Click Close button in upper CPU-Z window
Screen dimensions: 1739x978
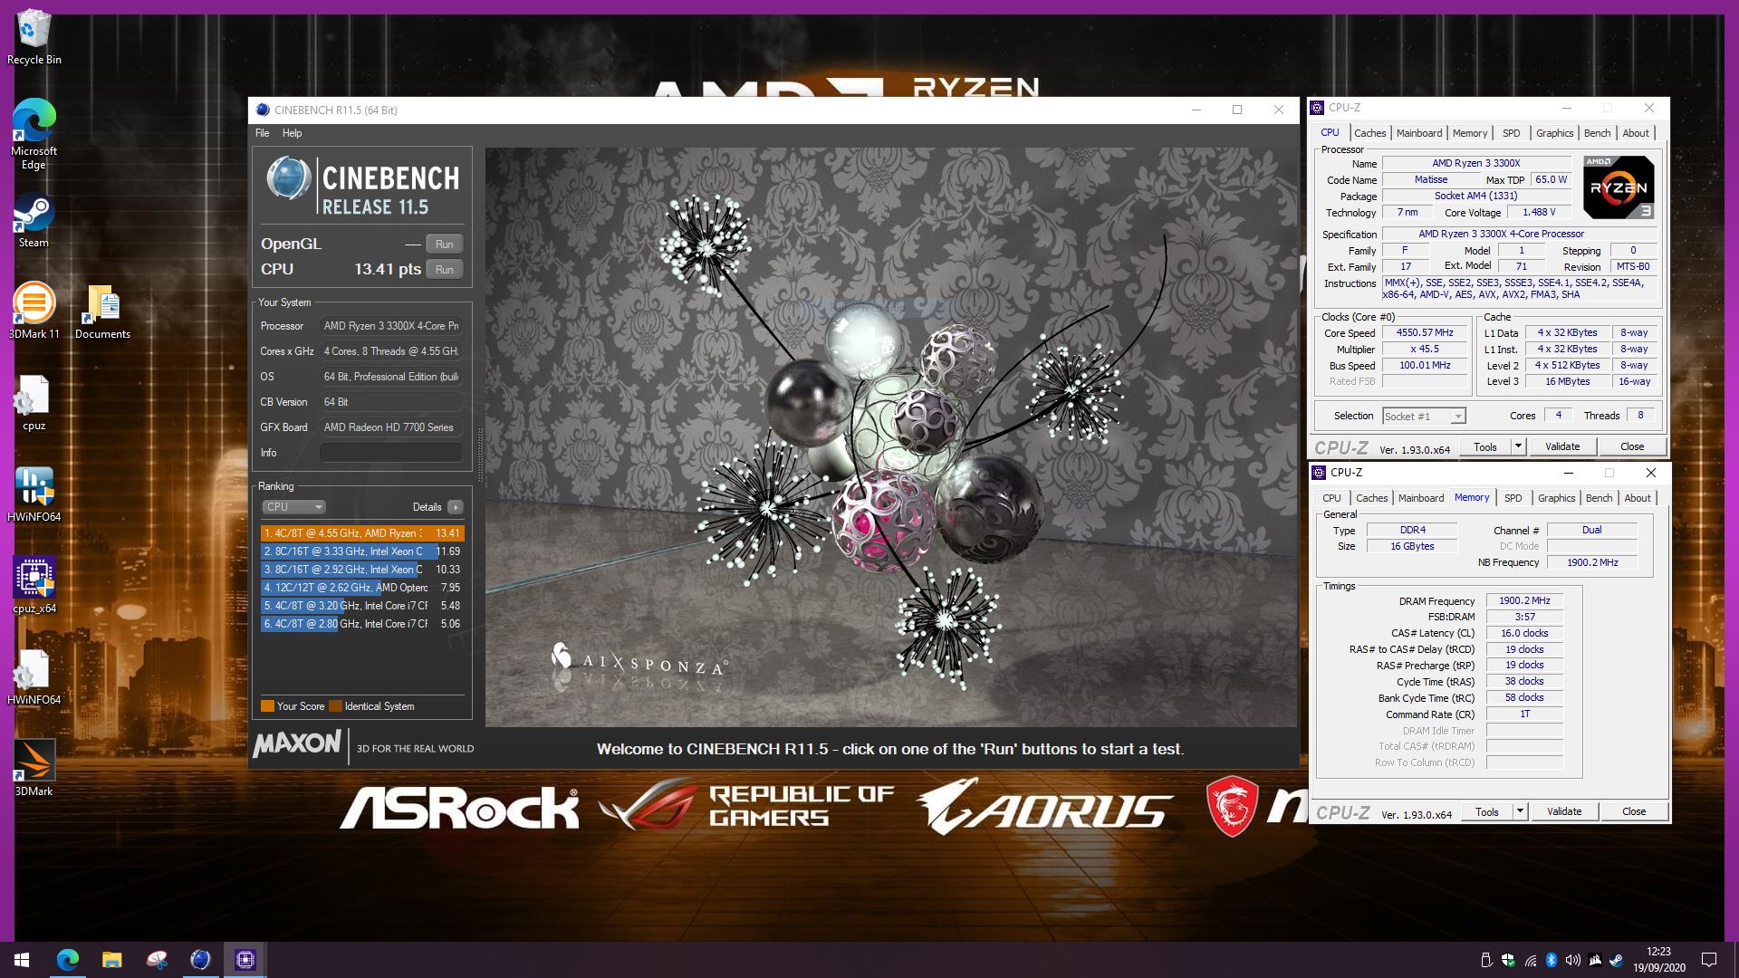[x=1631, y=446]
